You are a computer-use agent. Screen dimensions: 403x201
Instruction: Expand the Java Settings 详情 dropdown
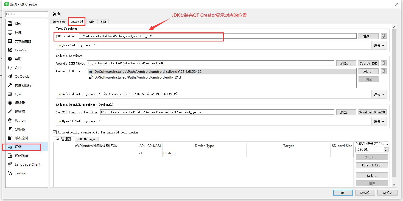[379, 45]
